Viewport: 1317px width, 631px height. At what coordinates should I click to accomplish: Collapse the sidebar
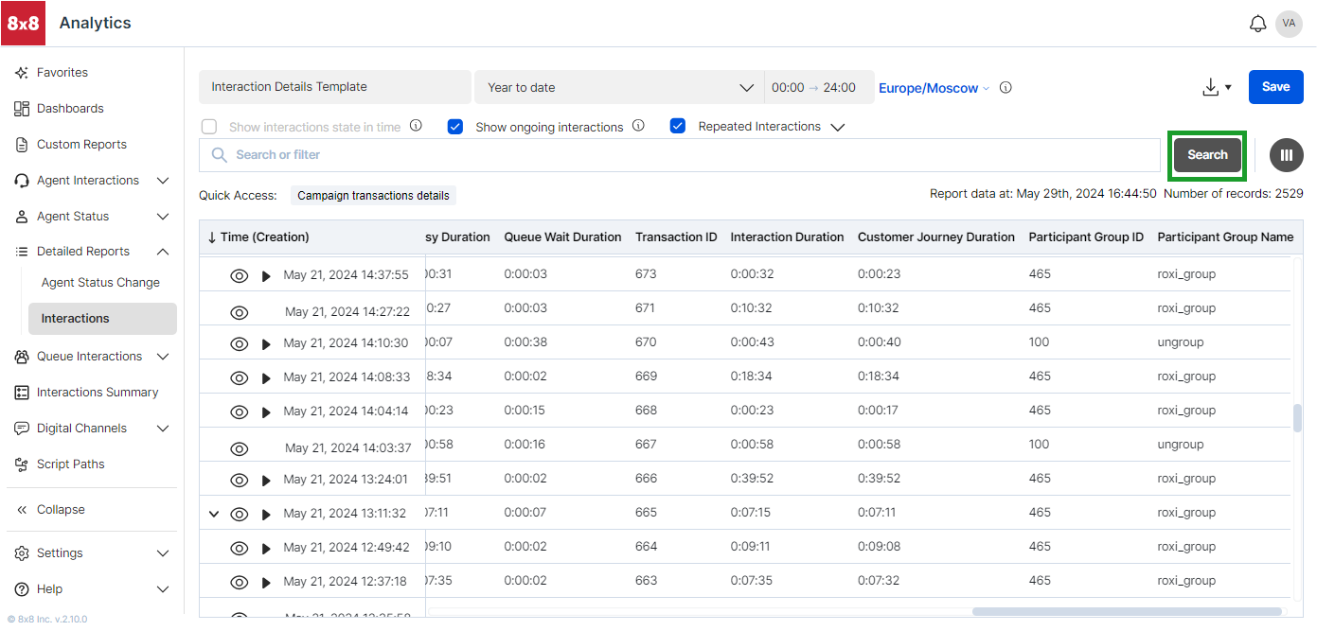pyautogui.click(x=61, y=510)
